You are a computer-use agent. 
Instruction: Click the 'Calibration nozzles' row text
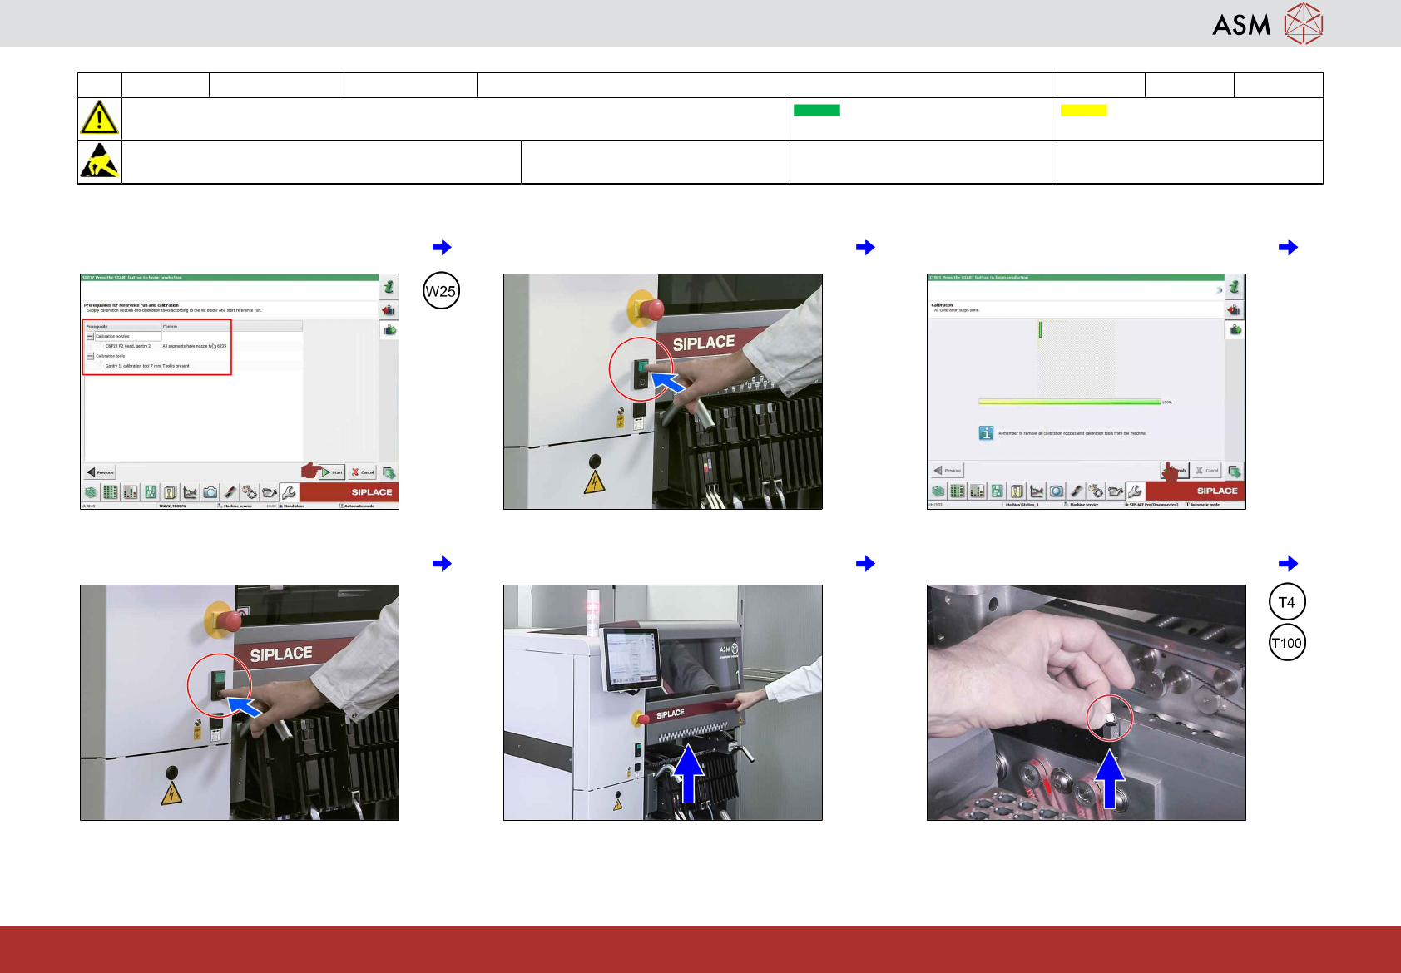112,337
